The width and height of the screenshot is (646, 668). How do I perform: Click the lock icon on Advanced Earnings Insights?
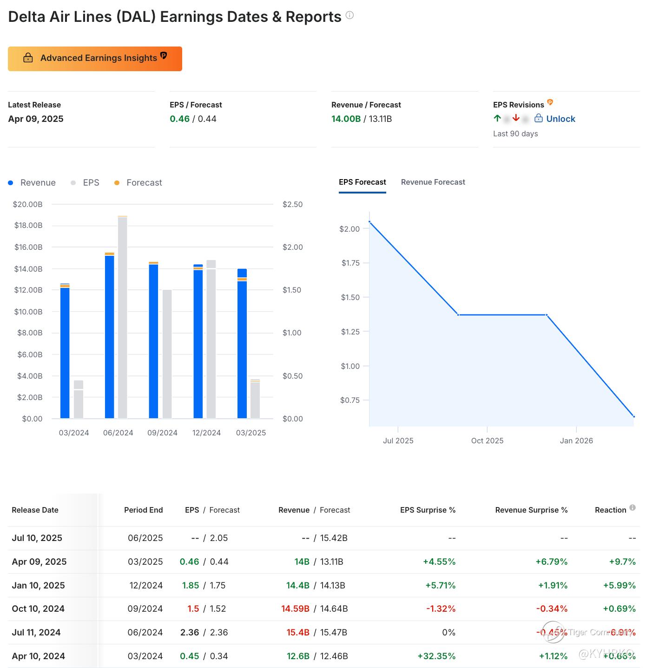click(x=28, y=58)
